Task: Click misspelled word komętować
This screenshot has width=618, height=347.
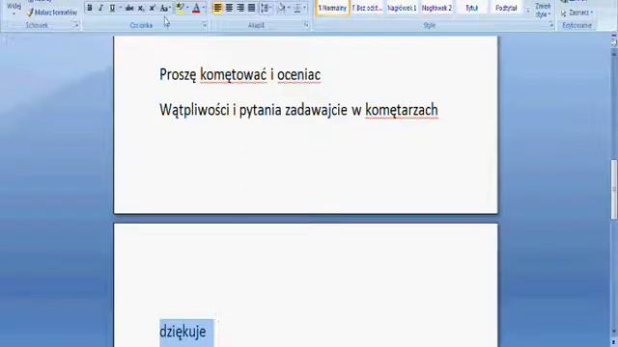Action: [x=234, y=75]
